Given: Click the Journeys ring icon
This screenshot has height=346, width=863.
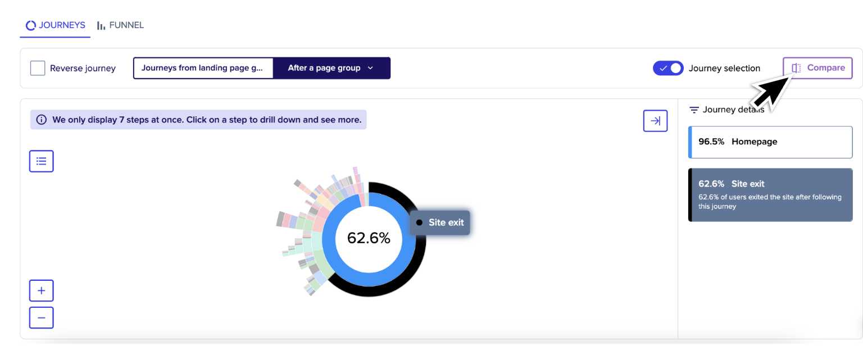Looking at the screenshot, I should pyautogui.click(x=31, y=25).
